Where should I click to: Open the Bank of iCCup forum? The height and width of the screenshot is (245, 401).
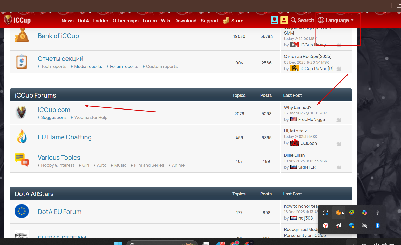click(x=58, y=36)
